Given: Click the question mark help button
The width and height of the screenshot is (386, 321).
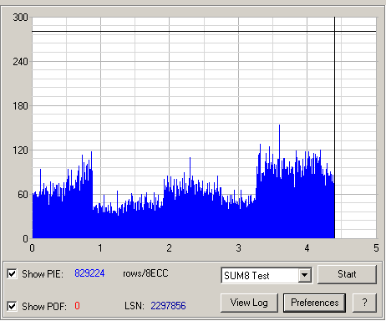Looking at the screenshot, I should tap(364, 303).
